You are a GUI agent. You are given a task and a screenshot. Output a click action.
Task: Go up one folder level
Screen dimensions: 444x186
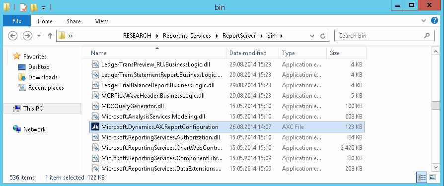click(50, 36)
